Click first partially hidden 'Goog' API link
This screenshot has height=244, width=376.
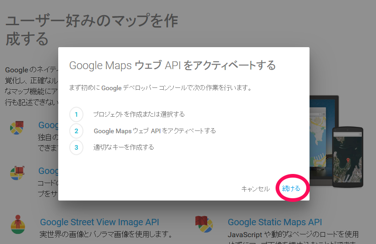[48, 125]
